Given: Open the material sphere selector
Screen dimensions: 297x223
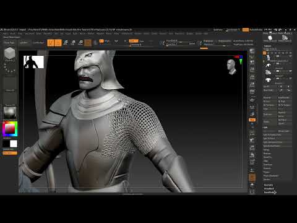Looking at the screenshot, I should point(10,113).
